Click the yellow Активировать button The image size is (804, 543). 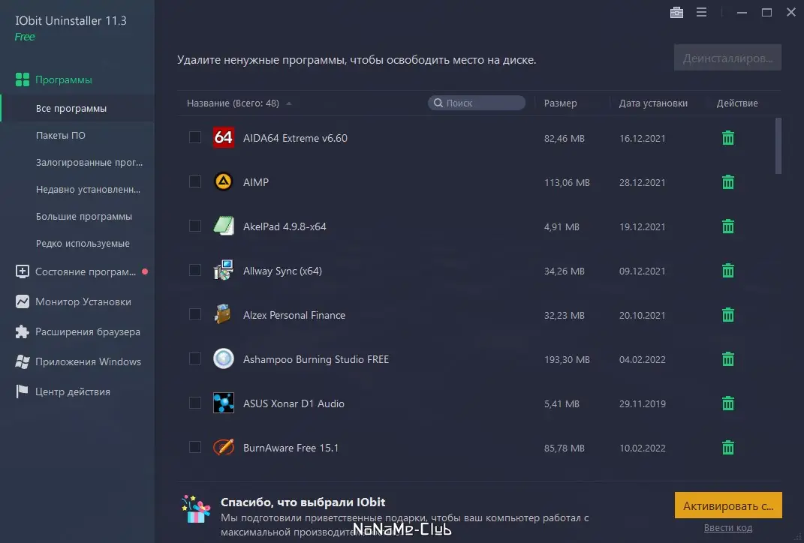pyautogui.click(x=727, y=505)
